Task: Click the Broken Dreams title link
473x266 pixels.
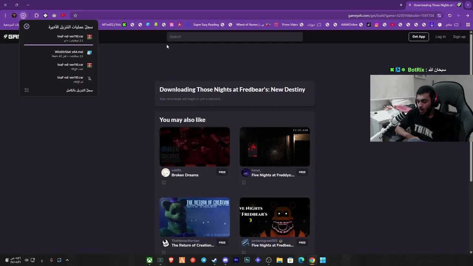Action: [185, 175]
